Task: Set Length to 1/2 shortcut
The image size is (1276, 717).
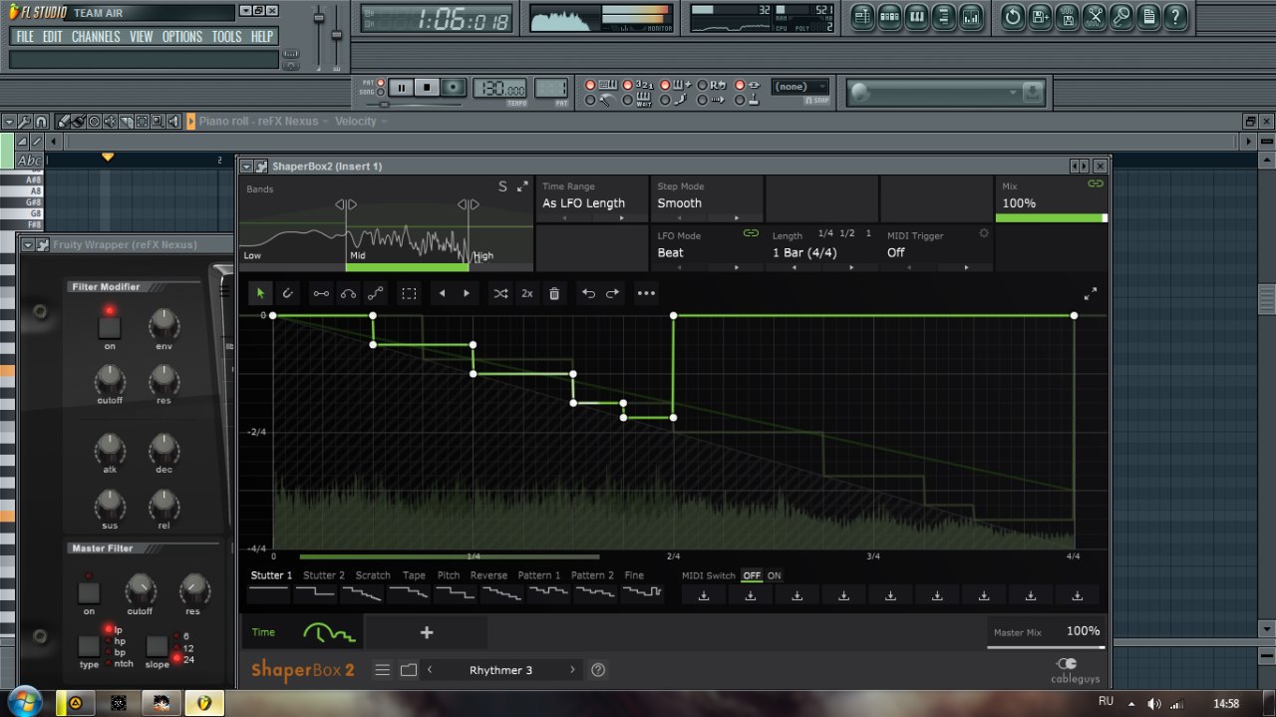Action: pyautogui.click(x=847, y=233)
